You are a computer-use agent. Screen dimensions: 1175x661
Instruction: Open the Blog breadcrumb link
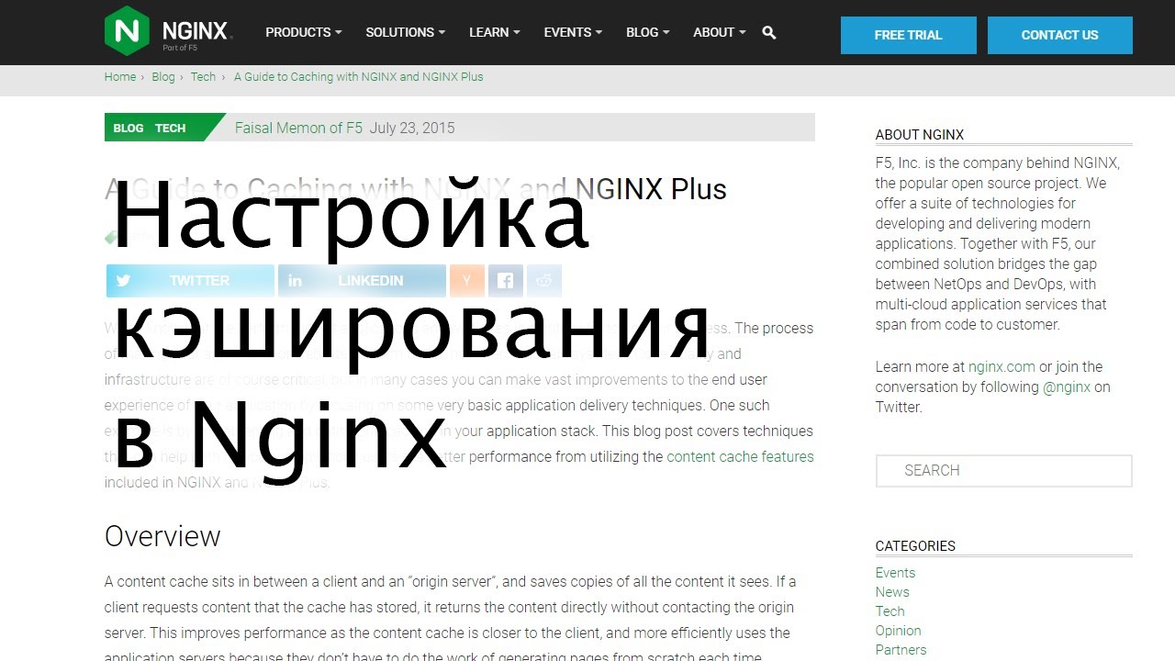pyautogui.click(x=163, y=77)
